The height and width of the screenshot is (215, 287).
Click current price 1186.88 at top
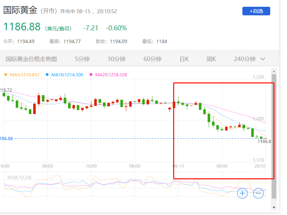(22, 27)
